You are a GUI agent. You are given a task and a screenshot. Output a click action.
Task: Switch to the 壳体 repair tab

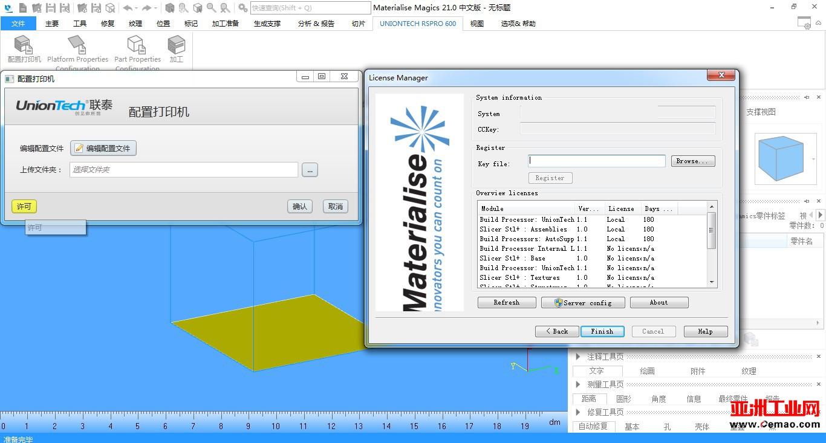click(702, 427)
